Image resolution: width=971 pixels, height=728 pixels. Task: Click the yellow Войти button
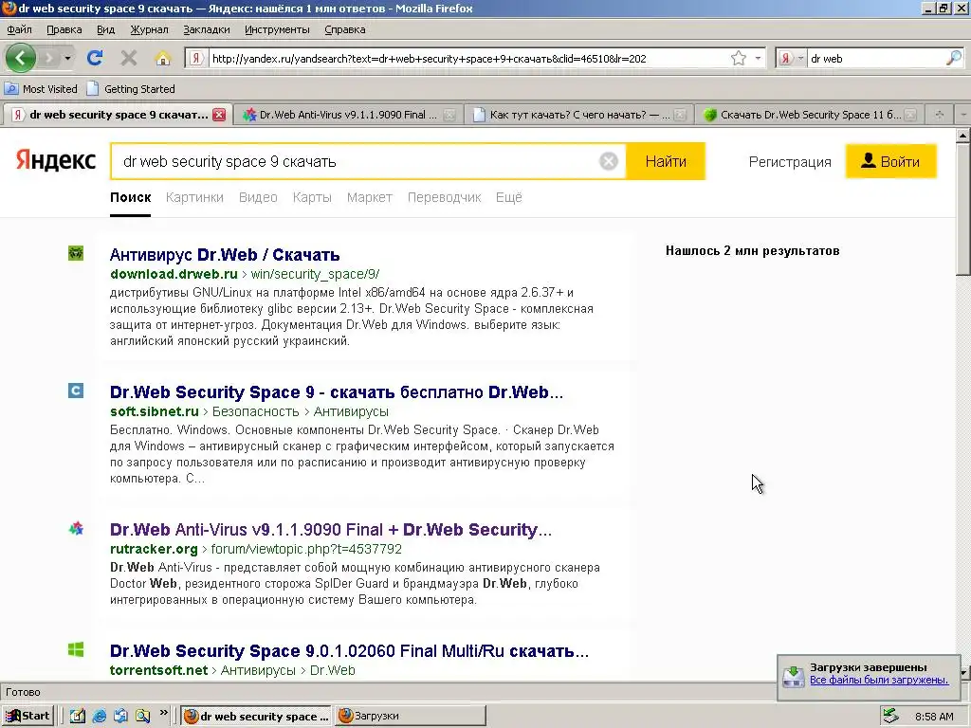[891, 161]
